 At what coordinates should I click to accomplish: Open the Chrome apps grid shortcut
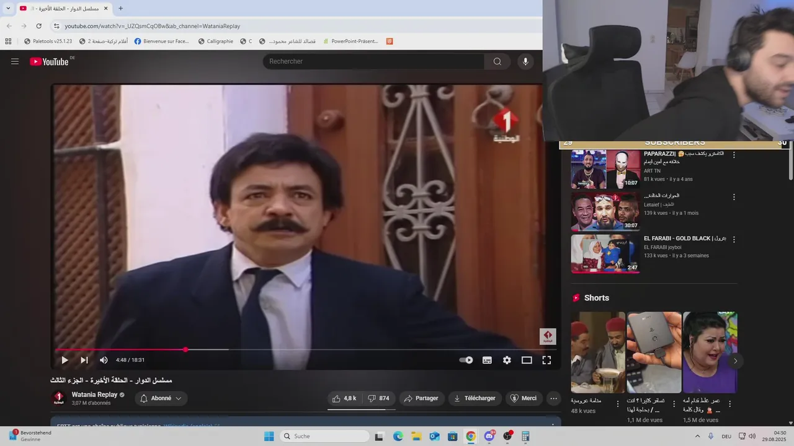pyautogui.click(x=8, y=42)
